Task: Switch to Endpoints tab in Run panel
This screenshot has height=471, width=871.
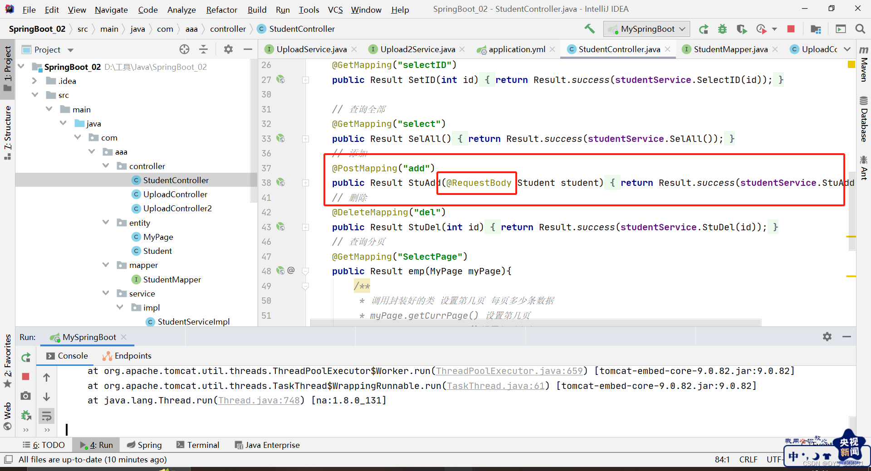Action: click(127, 356)
